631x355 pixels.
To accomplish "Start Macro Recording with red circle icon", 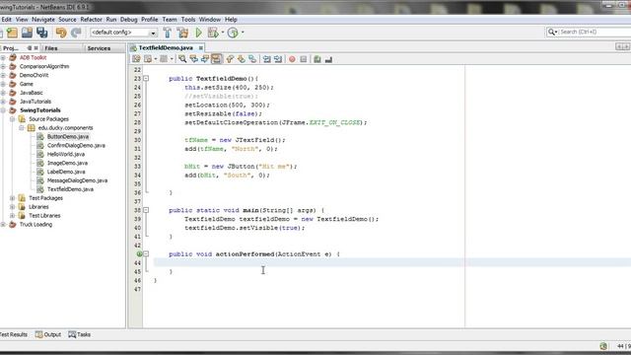I will [292, 59].
